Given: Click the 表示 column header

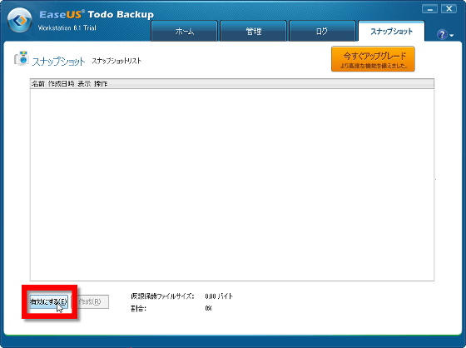Looking at the screenshot, I should click(x=84, y=84).
